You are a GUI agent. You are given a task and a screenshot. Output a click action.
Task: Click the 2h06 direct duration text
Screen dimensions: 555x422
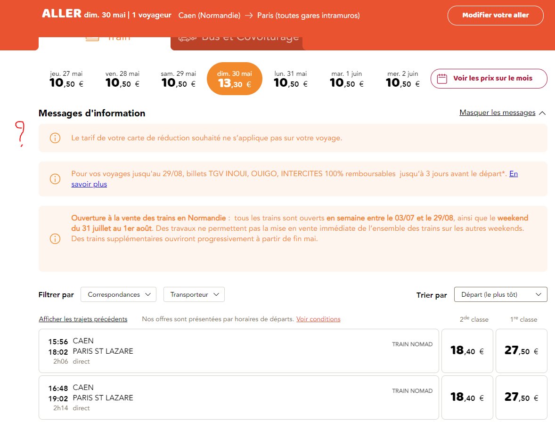(72, 362)
